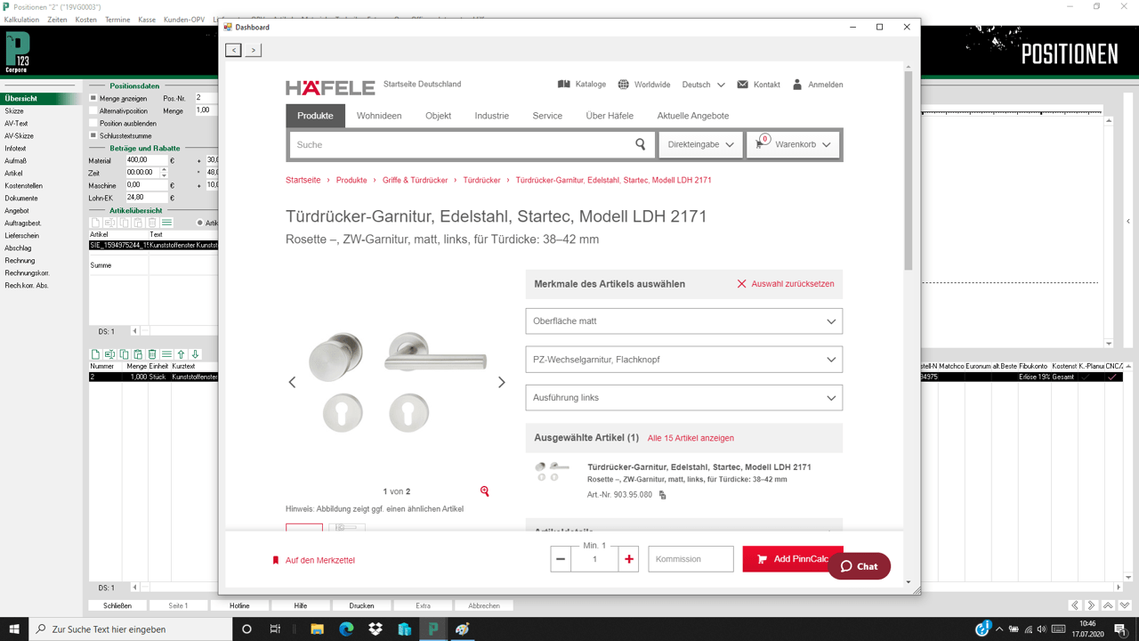Click Alle 15 Artikel anzeigen link

point(691,438)
